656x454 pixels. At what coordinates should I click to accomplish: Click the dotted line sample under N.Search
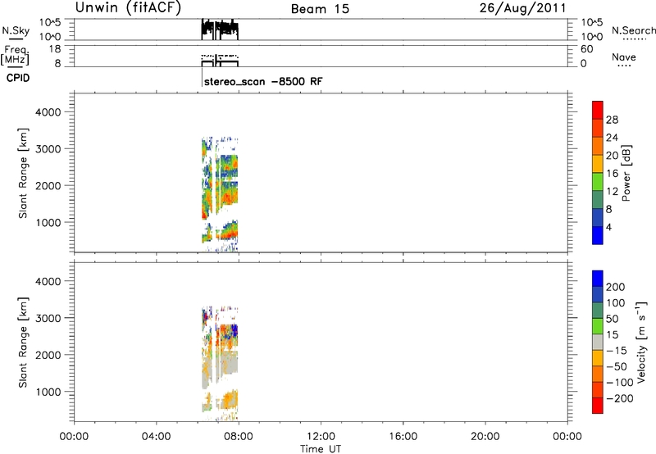click(x=635, y=39)
